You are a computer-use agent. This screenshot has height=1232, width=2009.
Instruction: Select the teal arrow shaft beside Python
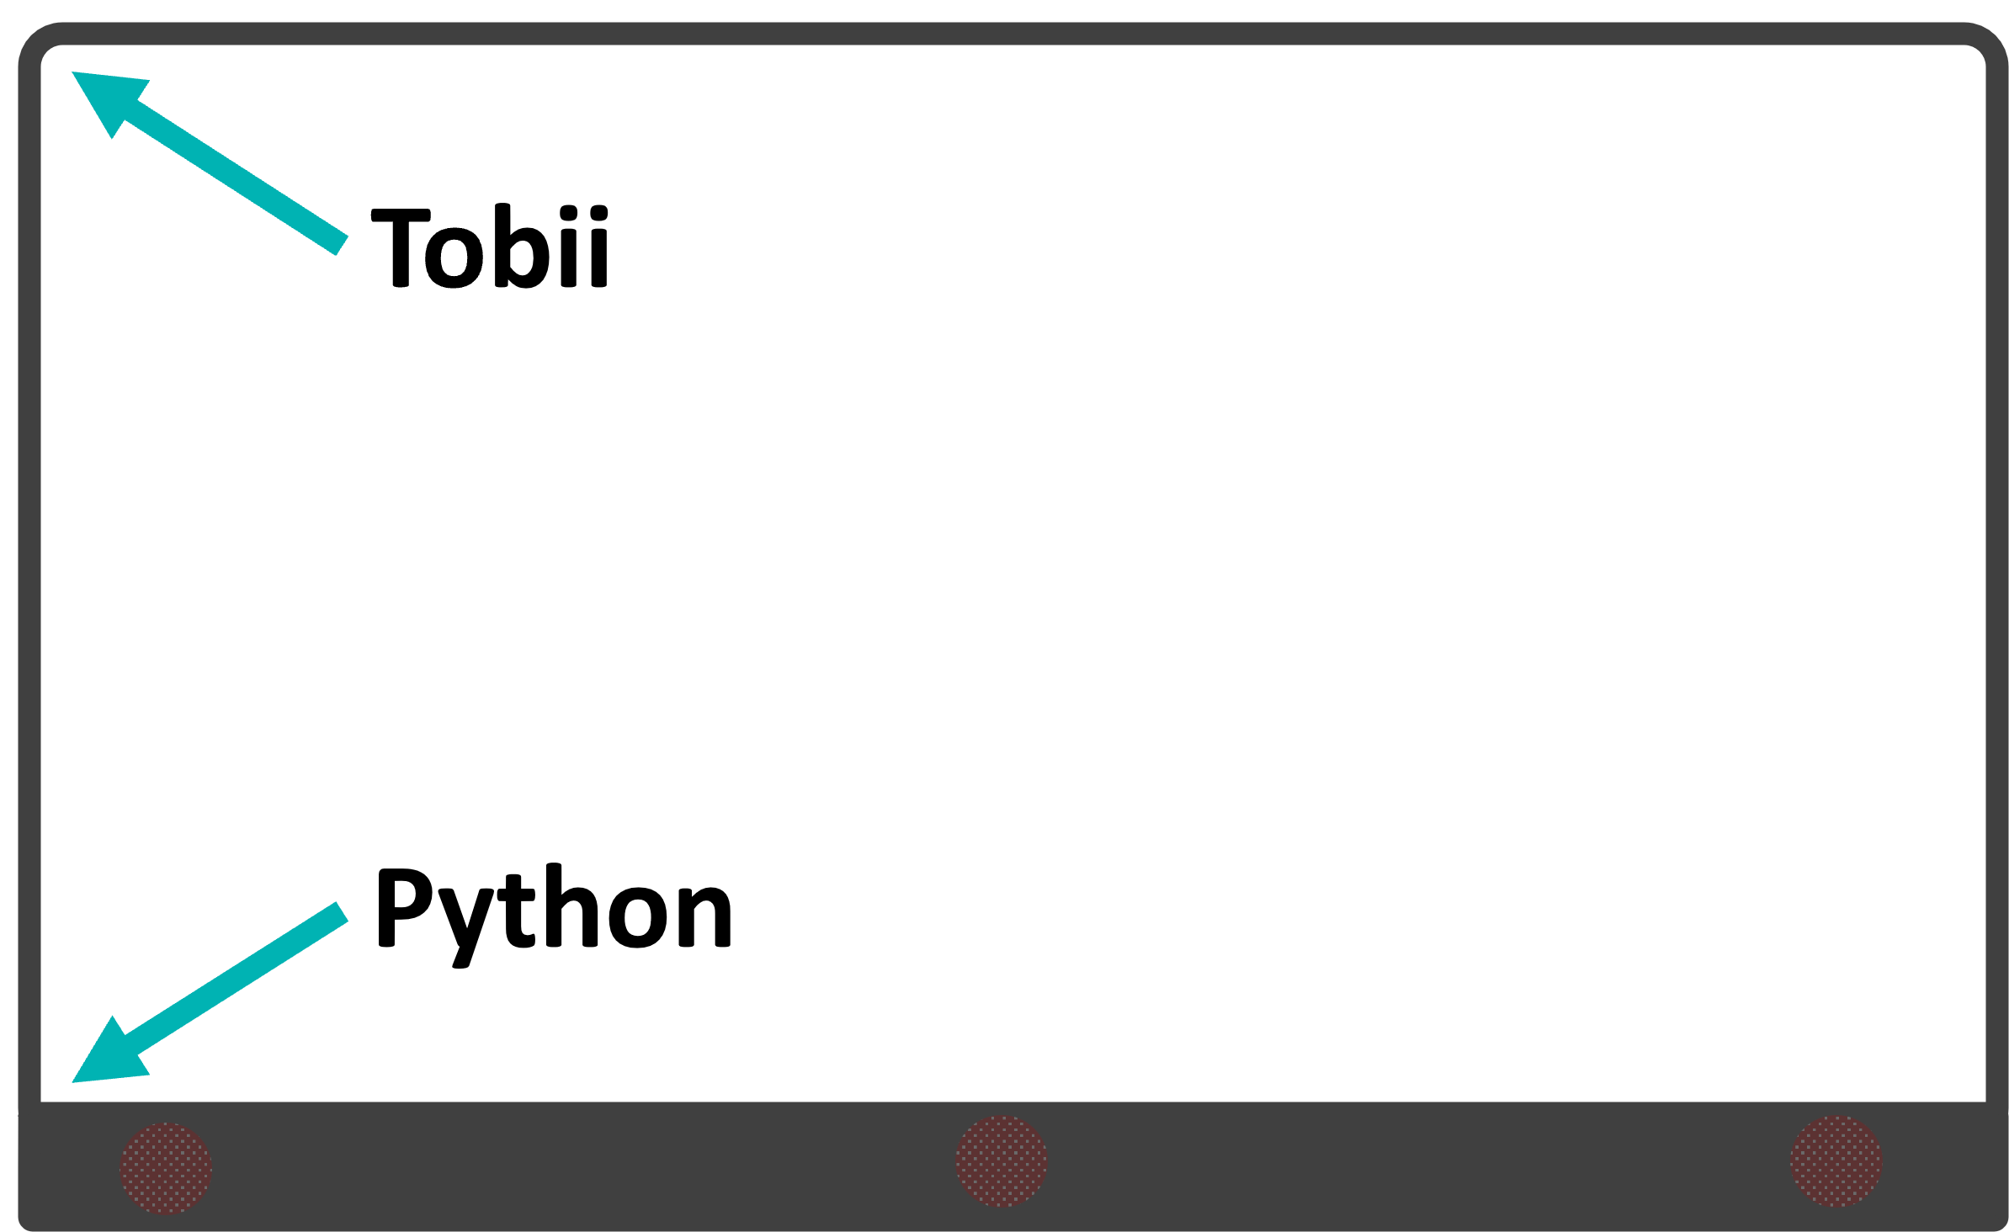click(x=236, y=978)
